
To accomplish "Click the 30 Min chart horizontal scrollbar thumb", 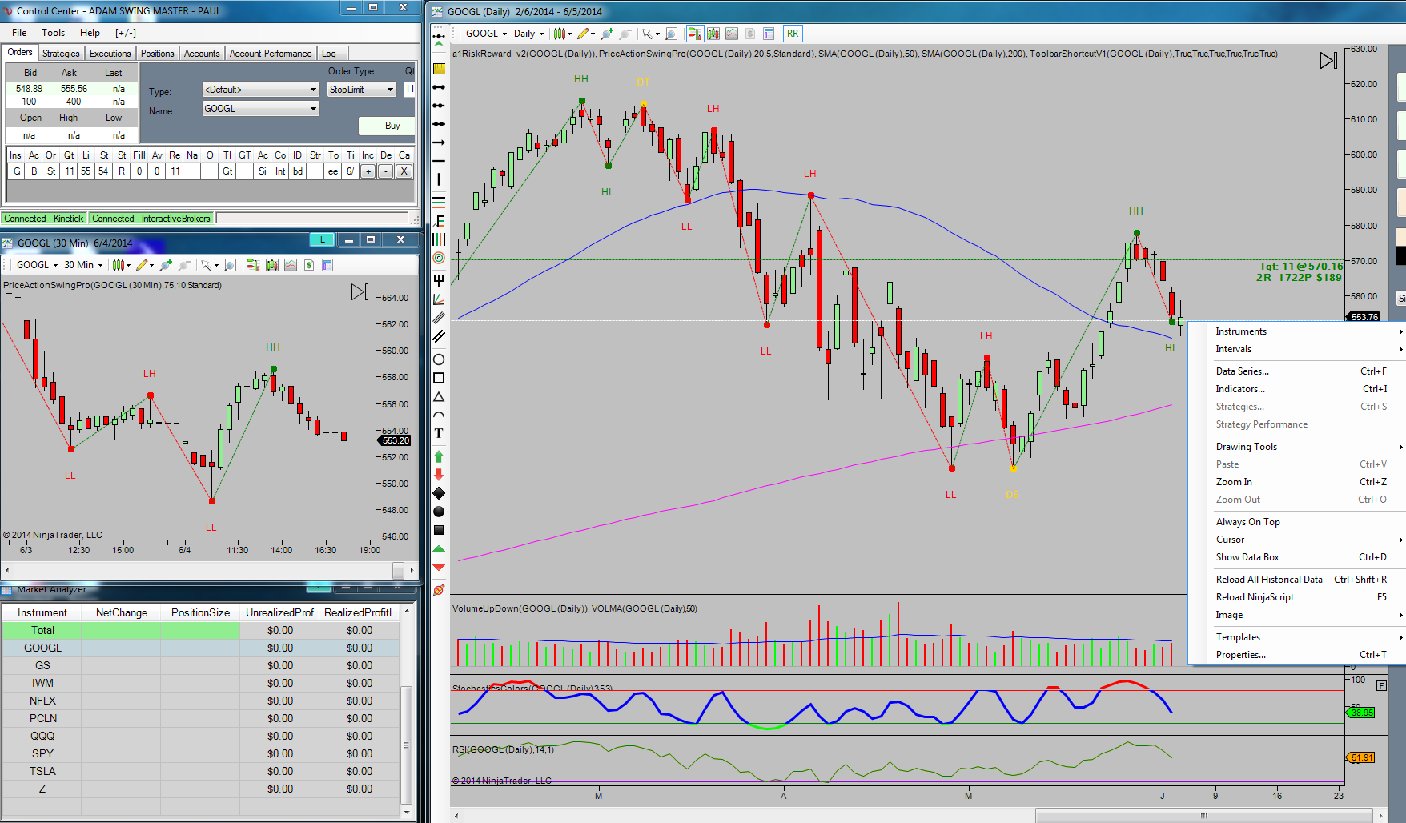I will pos(398,570).
